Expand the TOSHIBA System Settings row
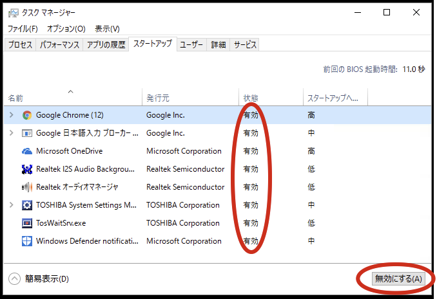Image resolution: width=437 pixels, height=299 pixels. [12, 205]
